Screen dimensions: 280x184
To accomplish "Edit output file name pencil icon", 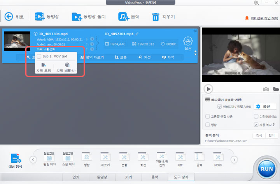I will point(137,34).
